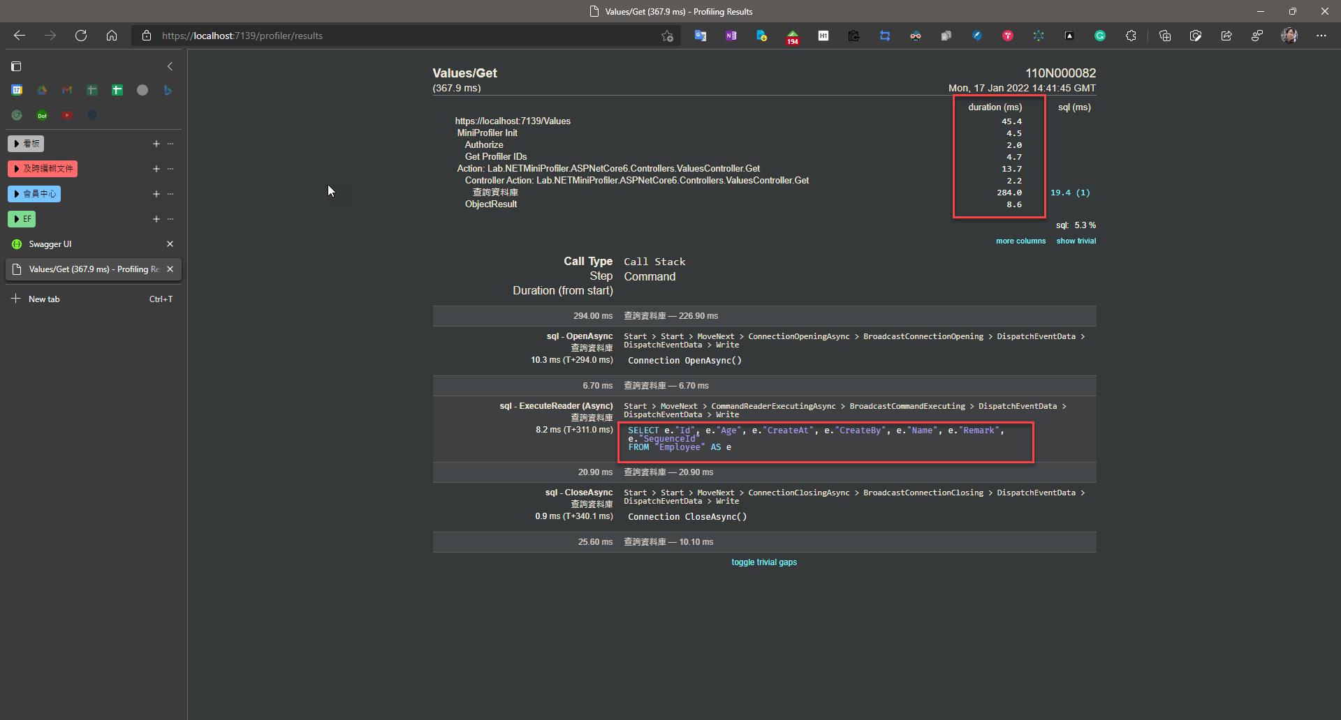
Task: Select the MiniProfiler Init step row
Action: (x=488, y=133)
